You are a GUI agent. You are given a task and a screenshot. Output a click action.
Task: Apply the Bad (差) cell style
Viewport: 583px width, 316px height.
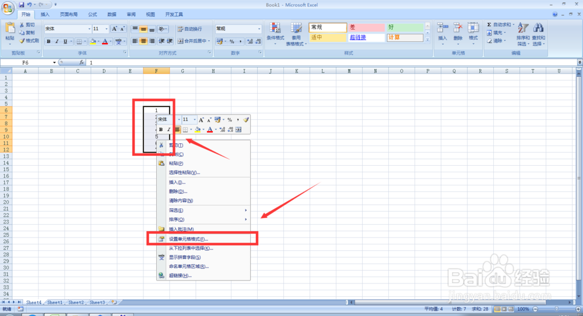366,27
